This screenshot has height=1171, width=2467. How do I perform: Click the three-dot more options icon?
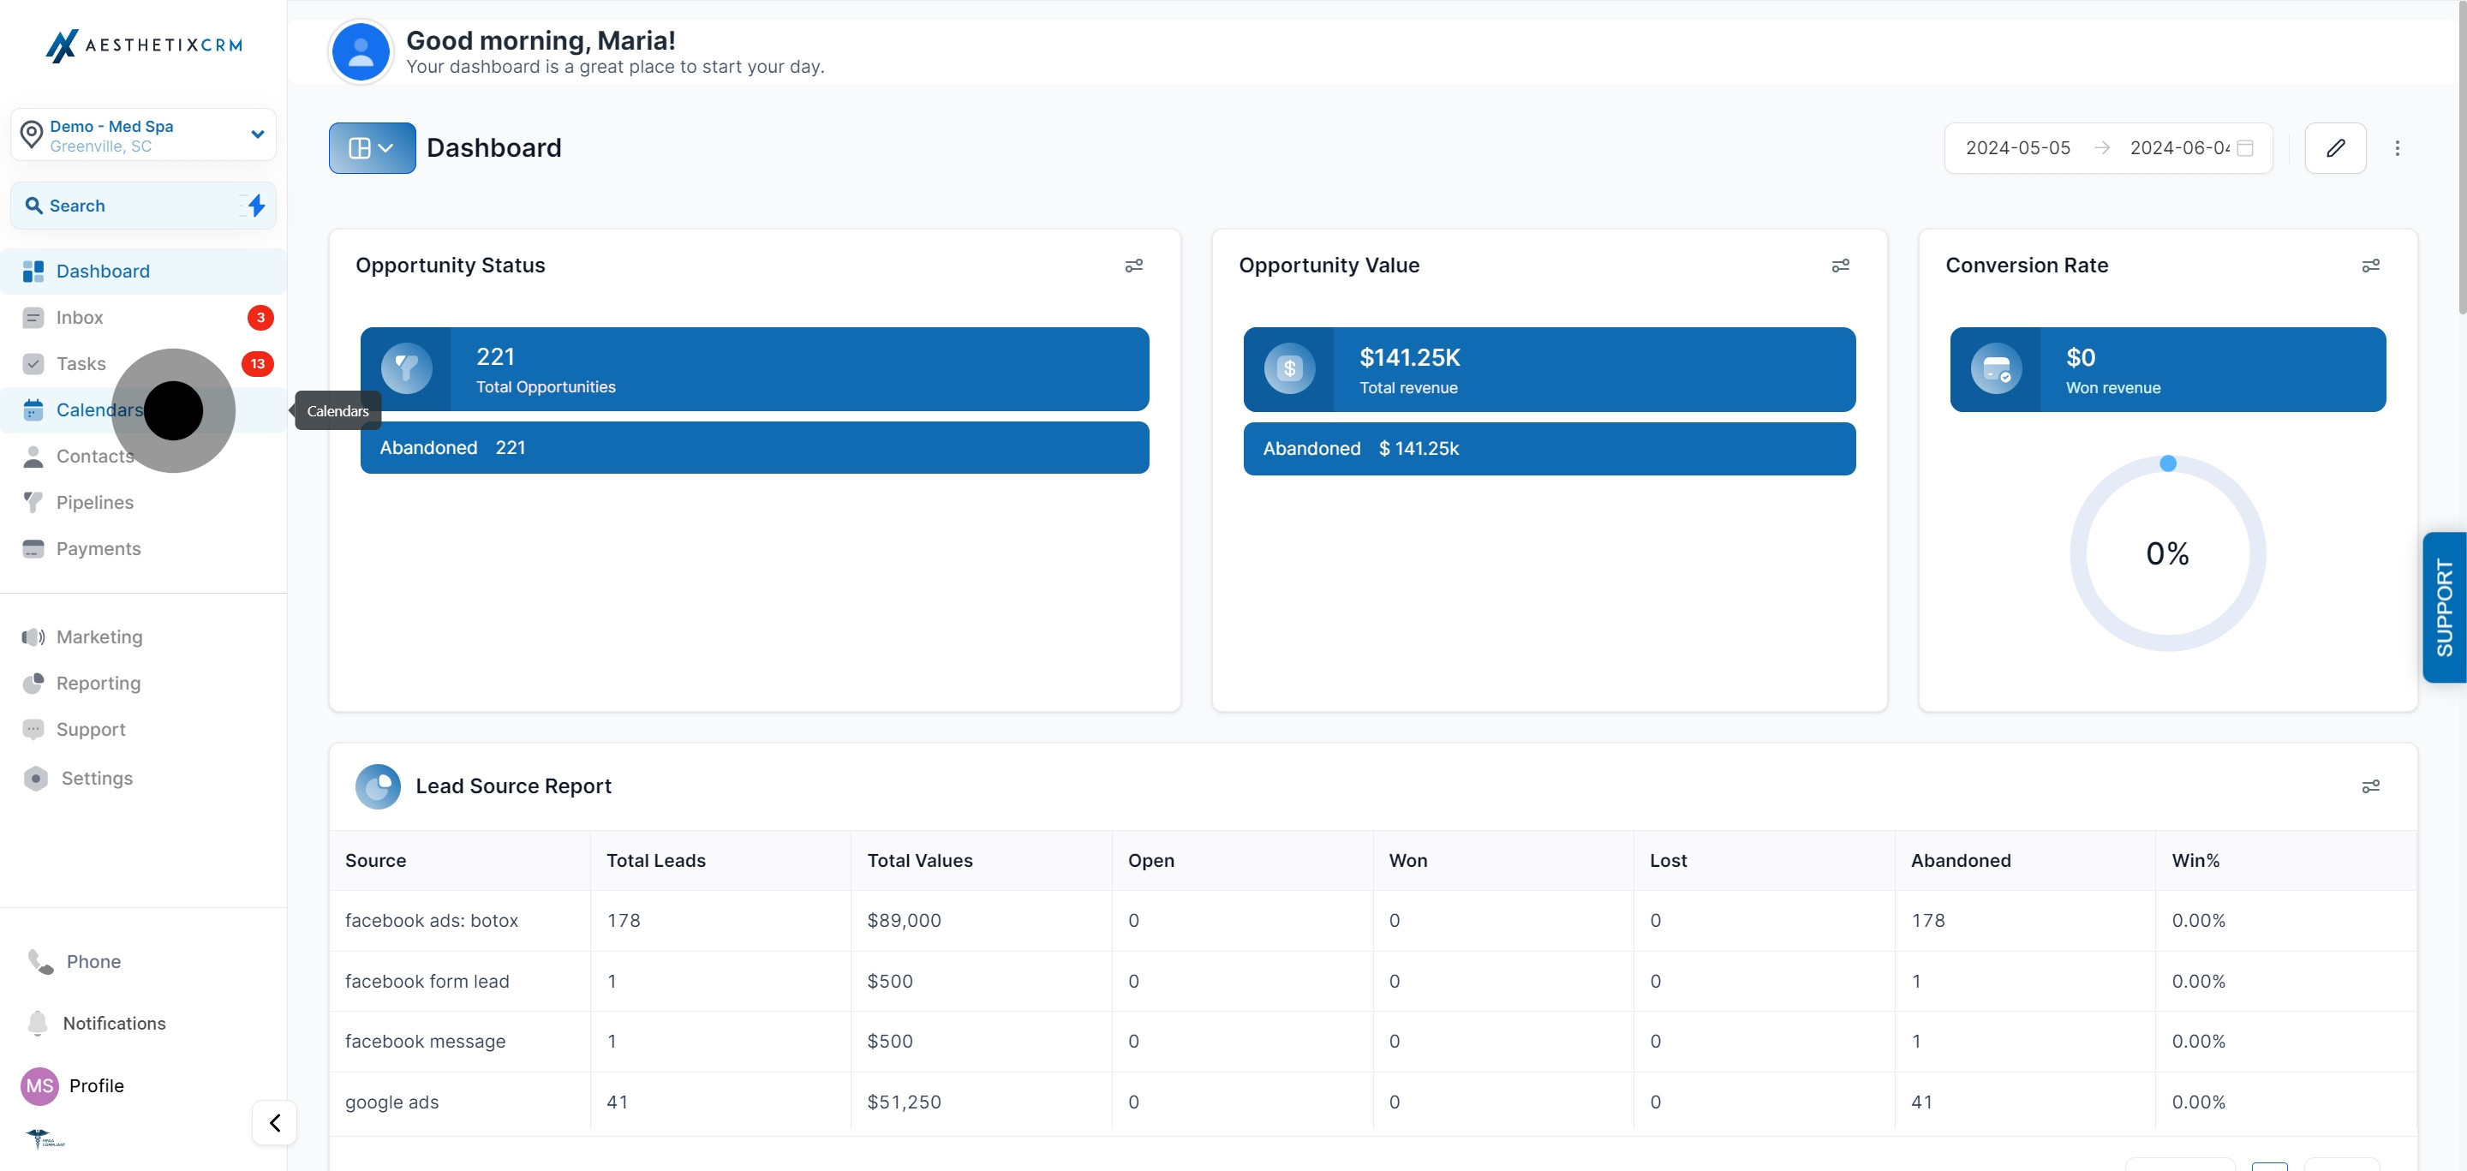pos(2397,147)
